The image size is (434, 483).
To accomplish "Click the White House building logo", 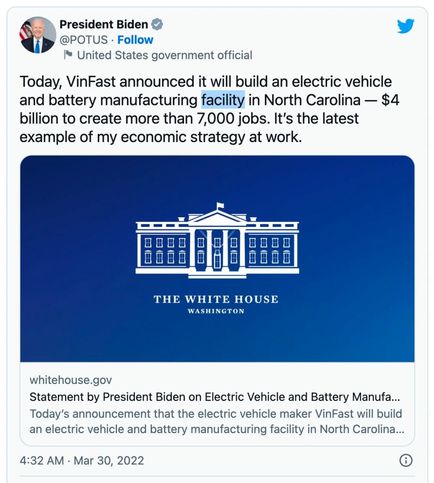I will pos(217,241).
